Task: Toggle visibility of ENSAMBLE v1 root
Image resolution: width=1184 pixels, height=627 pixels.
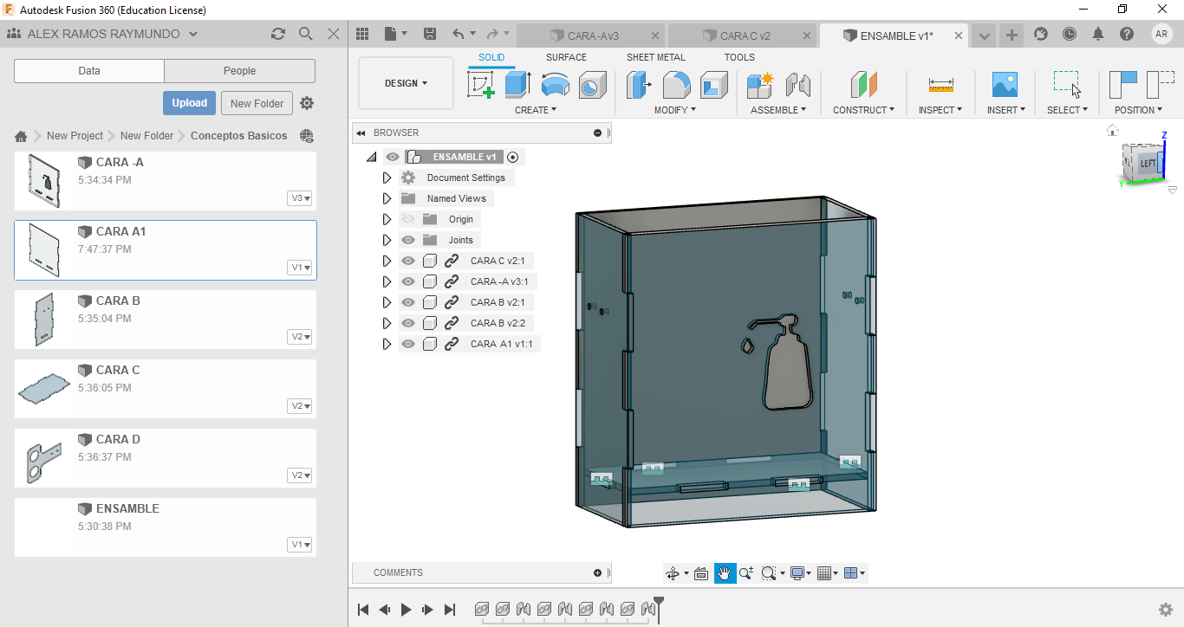Action: (x=393, y=157)
